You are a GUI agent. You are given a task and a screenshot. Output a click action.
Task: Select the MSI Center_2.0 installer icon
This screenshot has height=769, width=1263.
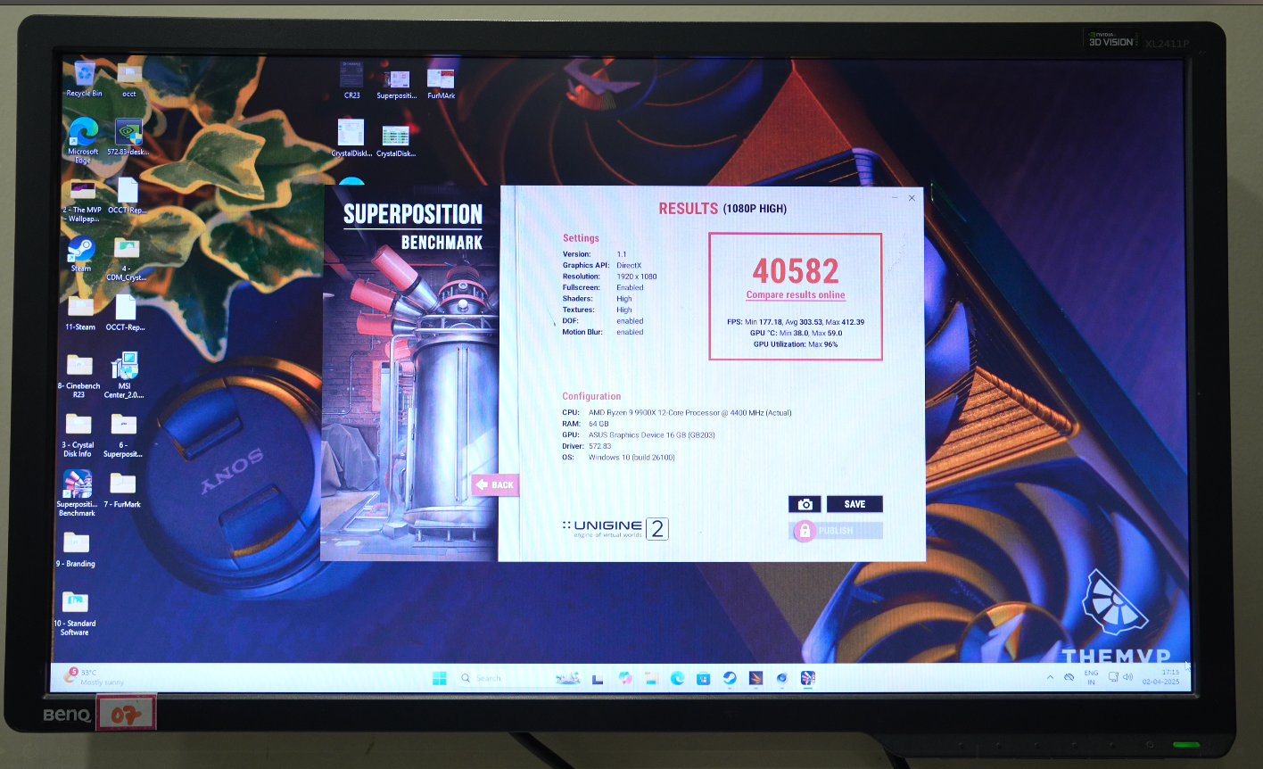tap(125, 376)
